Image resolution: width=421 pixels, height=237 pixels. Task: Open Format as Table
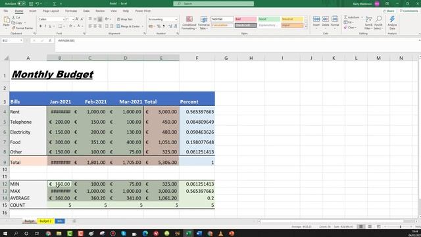tap(204, 22)
